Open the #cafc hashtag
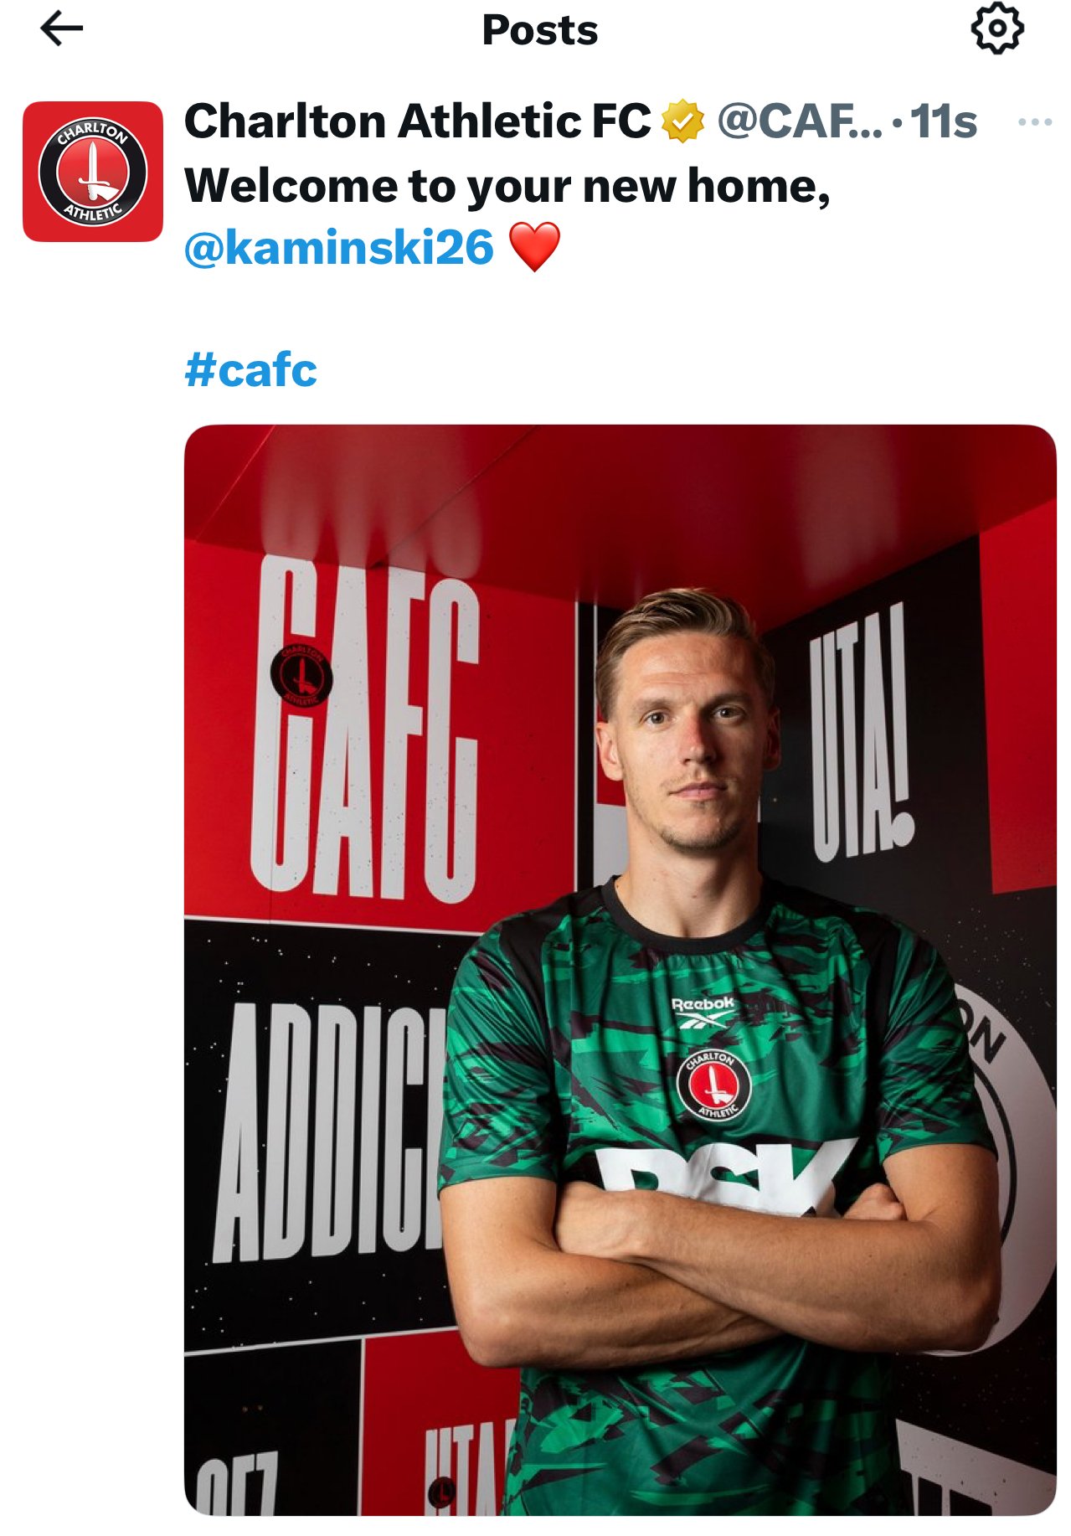This screenshot has height=1536, width=1071. (x=250, y=369)
